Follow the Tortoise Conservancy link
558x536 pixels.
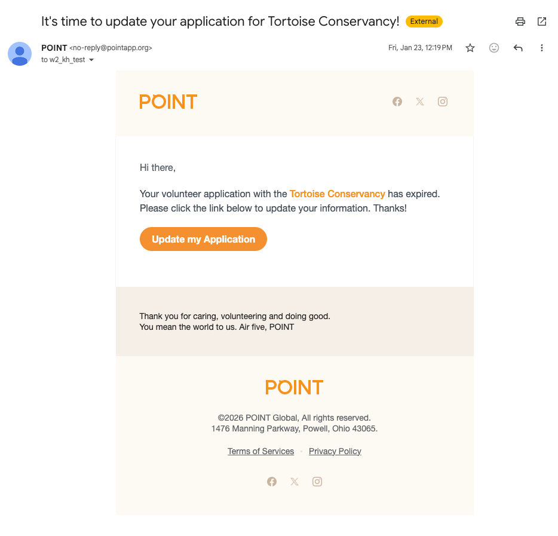[x=337, y=194]
